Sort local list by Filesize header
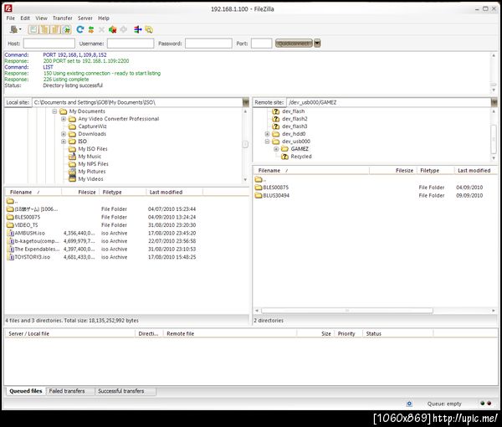 [x=80, y=193]
